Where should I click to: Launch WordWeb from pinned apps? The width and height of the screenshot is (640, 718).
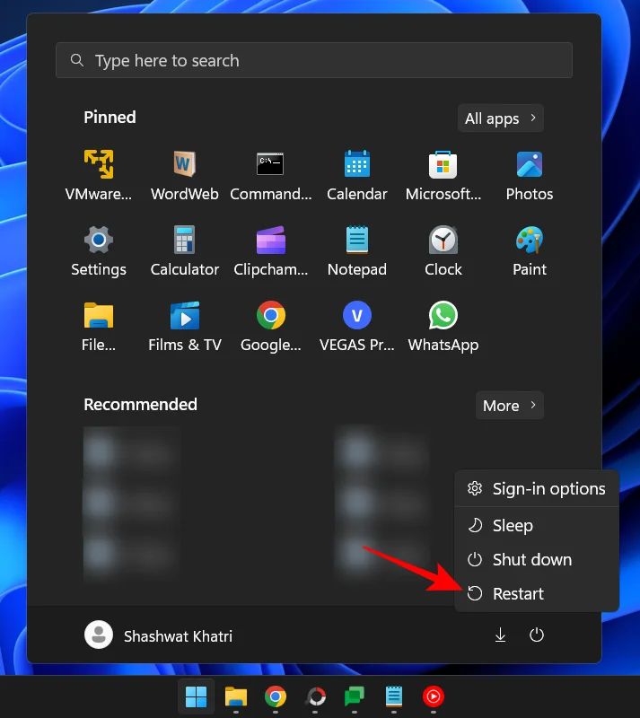[x=185, y=175]
